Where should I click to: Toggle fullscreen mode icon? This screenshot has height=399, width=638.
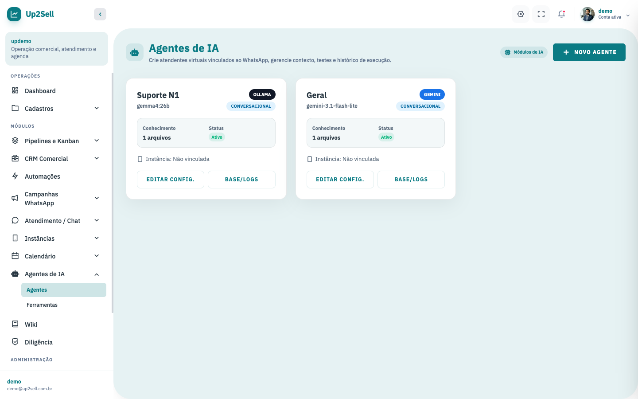(x=541, y=14)
